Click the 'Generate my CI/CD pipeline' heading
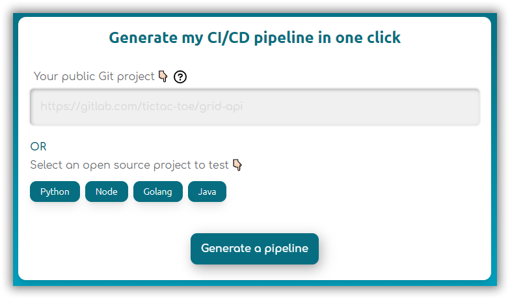This screenshot has width=510, height=299. 254,38
